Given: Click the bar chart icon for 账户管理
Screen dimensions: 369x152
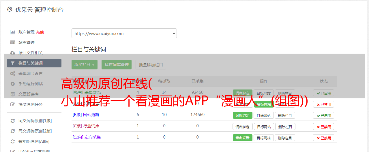Looking at the screenshot, I should tap(13, 32).
